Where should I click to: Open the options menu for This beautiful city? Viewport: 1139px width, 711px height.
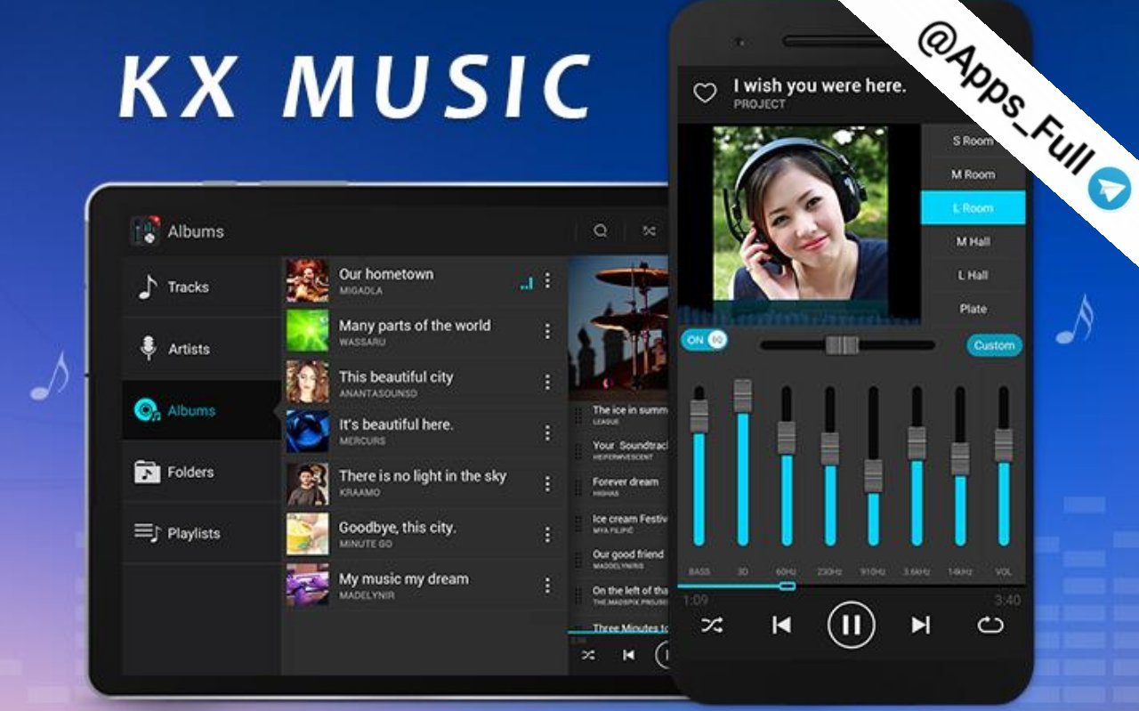click(x=547, y=383)
